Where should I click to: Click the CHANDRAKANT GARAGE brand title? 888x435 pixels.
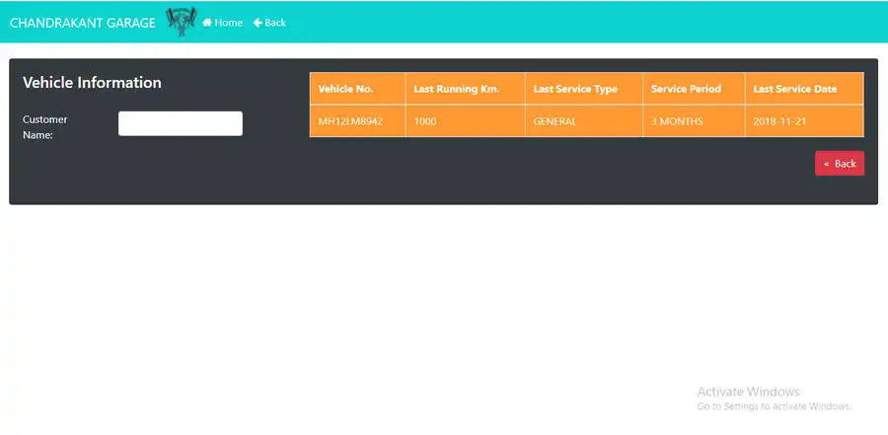(x=82, y=23)
